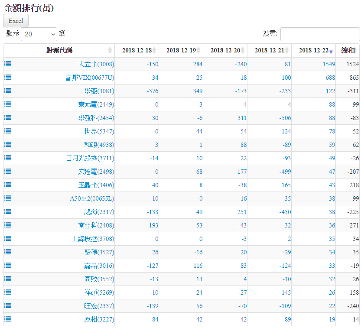Click the Excel export button
Screen dimensions: 361x328
tap(16, 21)
